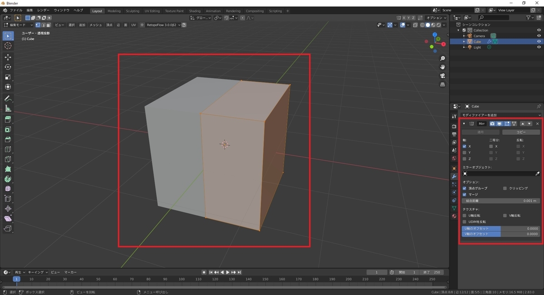
Task: Open the Material properties tab icon
Action: [x=454, y=216]
